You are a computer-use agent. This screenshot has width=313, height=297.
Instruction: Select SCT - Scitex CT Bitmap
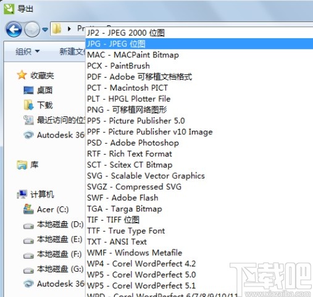point(199,165)
